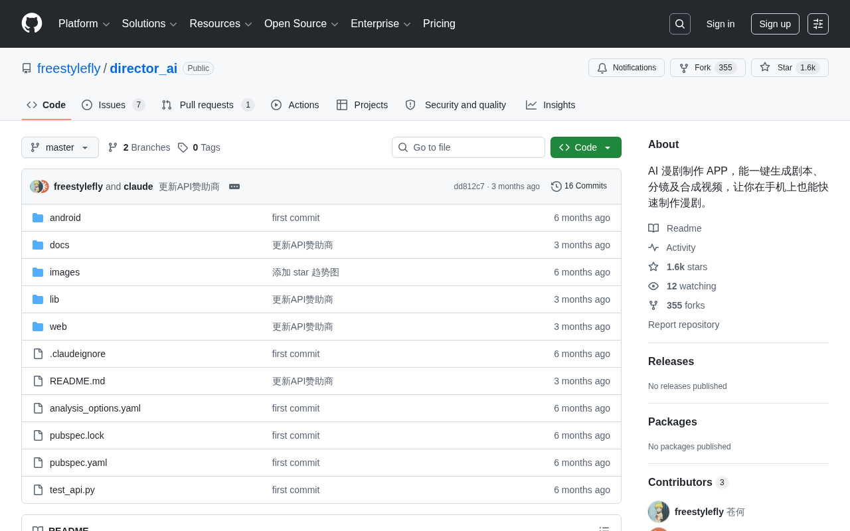Viewport: 850px width, 531px height.
Task: Open the green Code dropdown
Action: tap(586, 147)
